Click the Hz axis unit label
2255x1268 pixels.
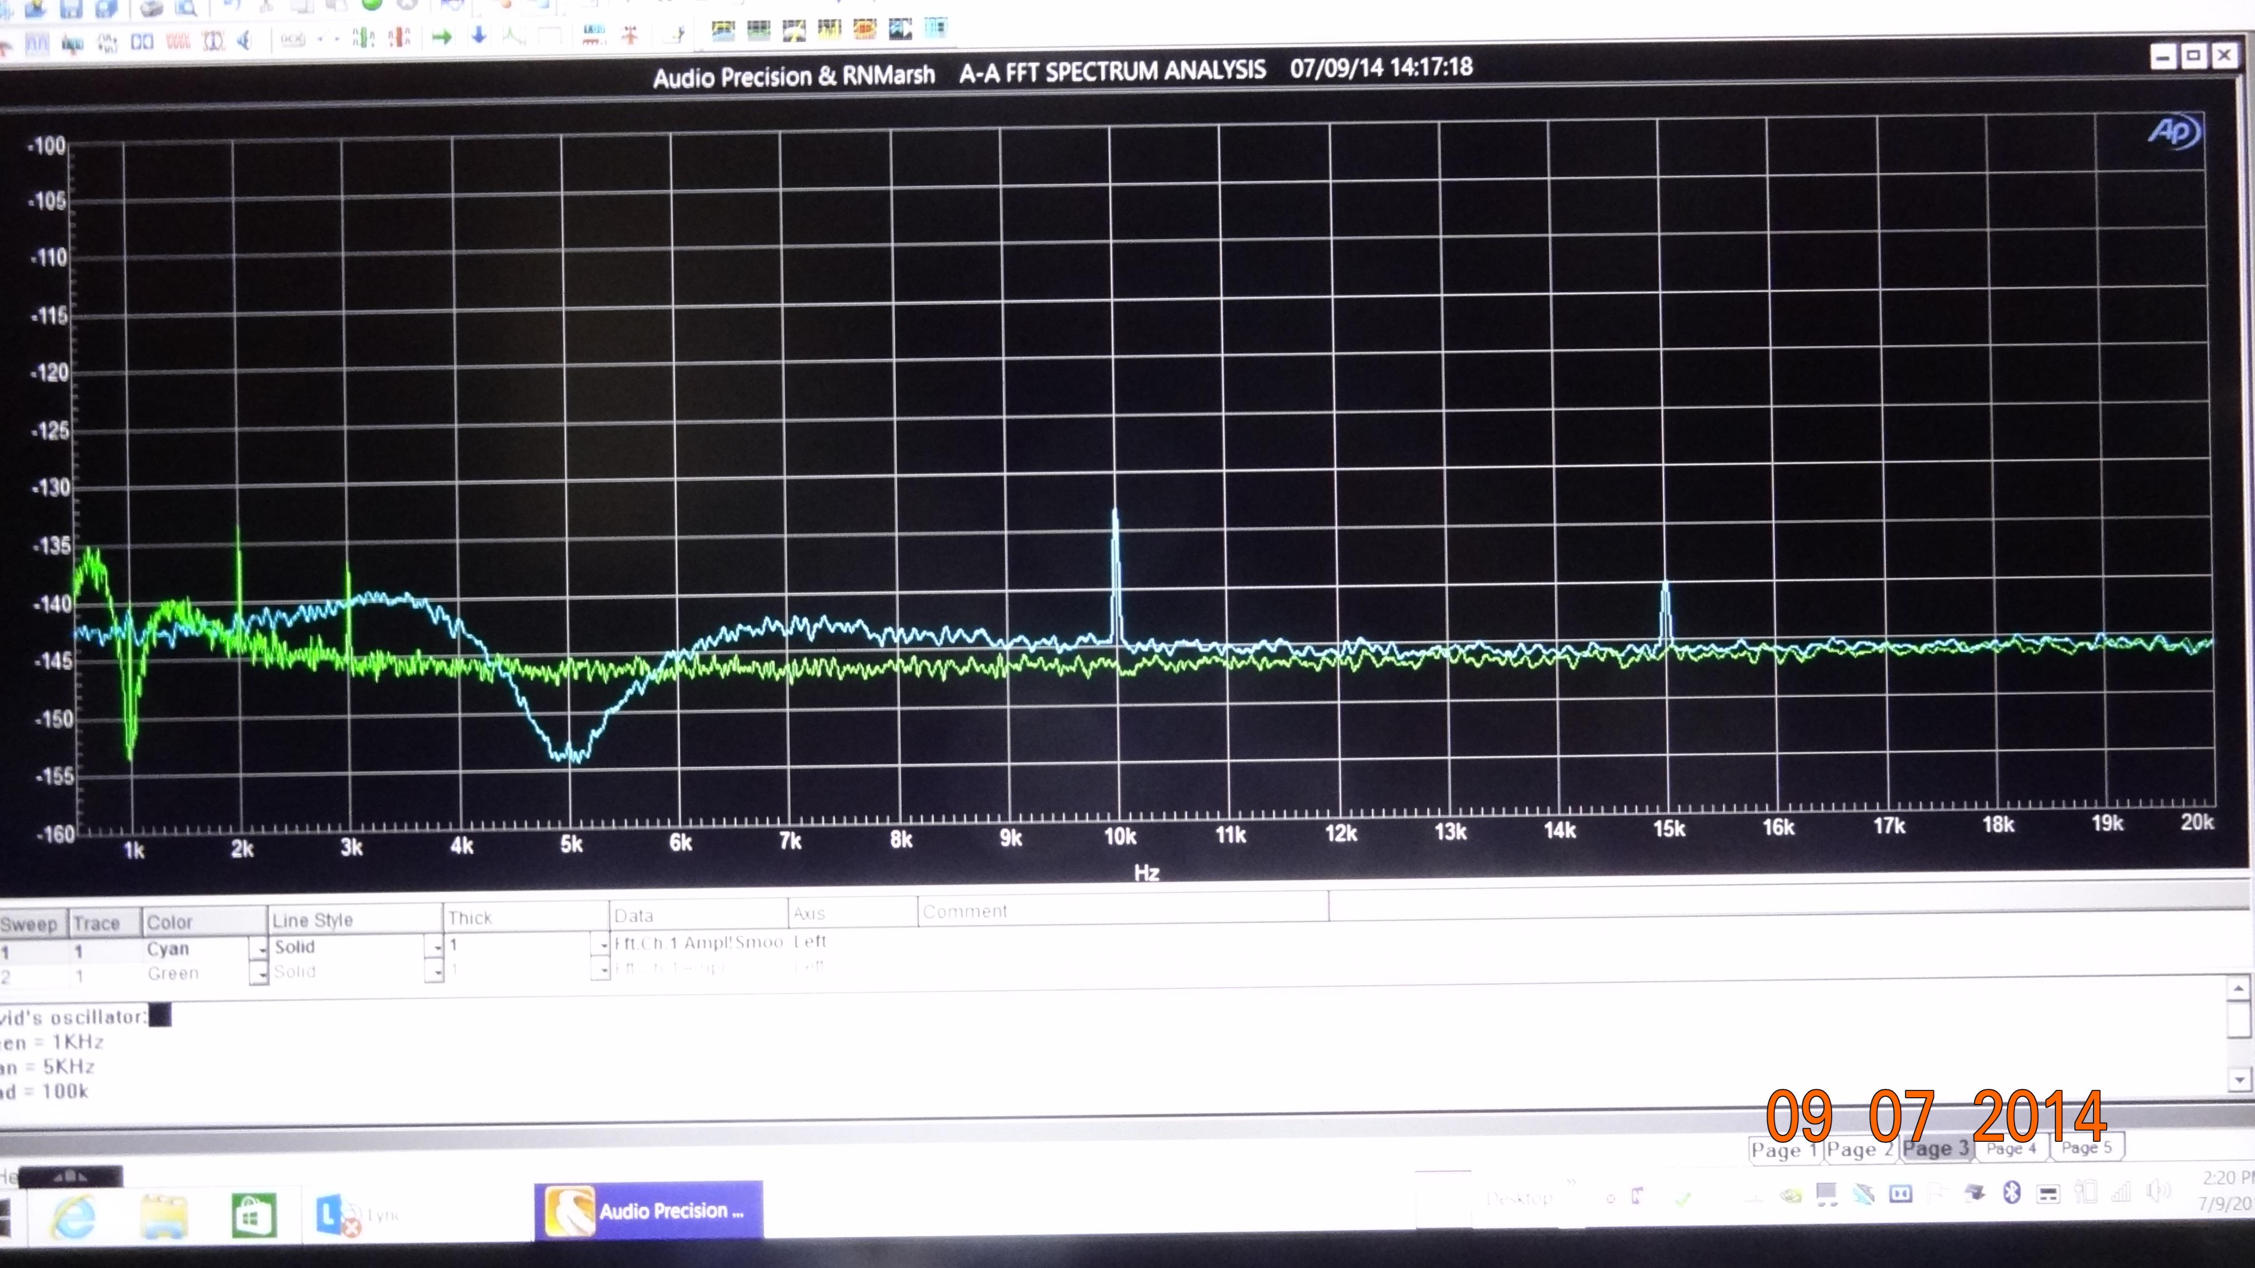[x=1146, y=873]
